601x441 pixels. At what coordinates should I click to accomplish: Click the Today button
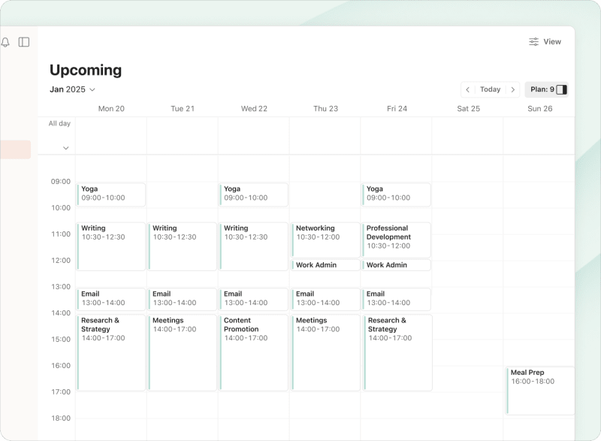click(x=491, y=89)
